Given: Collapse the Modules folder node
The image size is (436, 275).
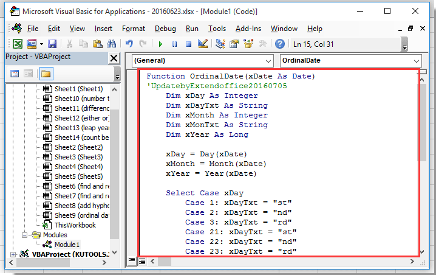Looking at the screenshot, I should 24,235.
